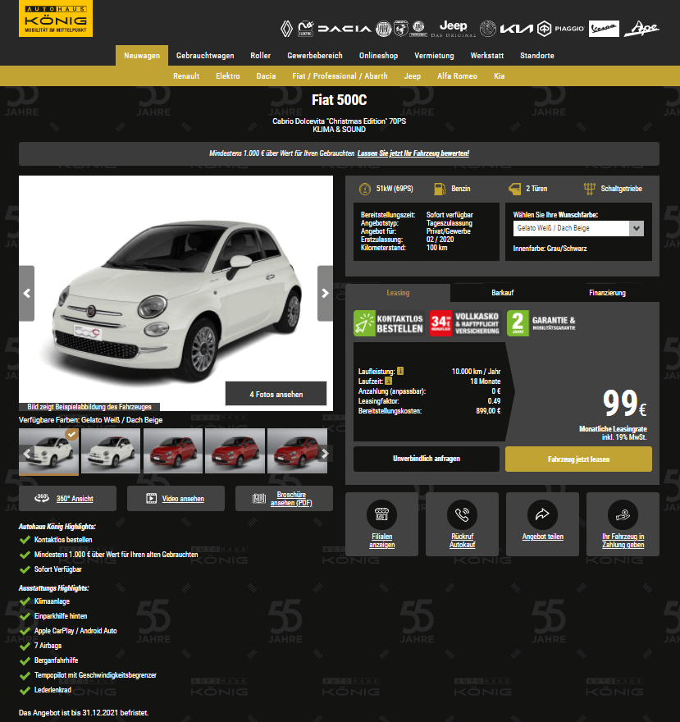Click the Fiat 500C heading
This screenshot has width=680, height=722.
click(x=340, y=100)
